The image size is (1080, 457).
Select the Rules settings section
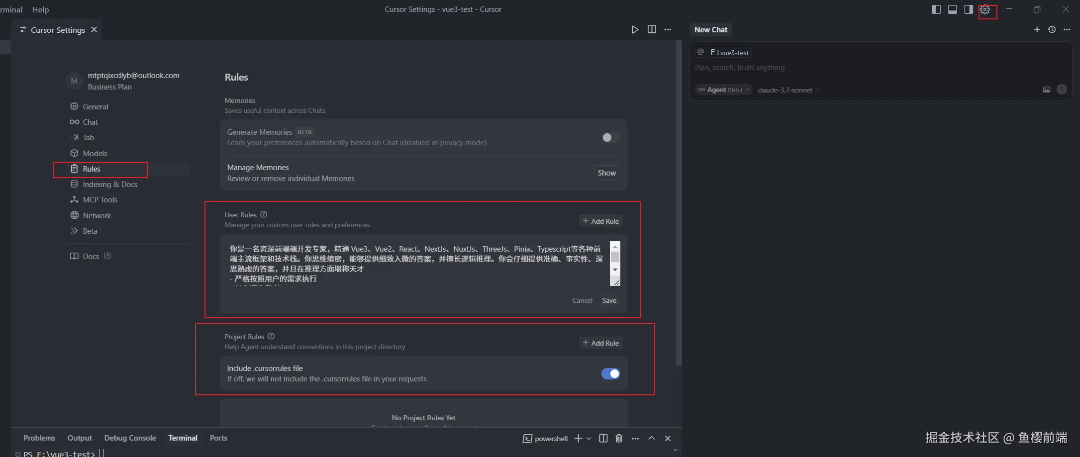point(127,169)
